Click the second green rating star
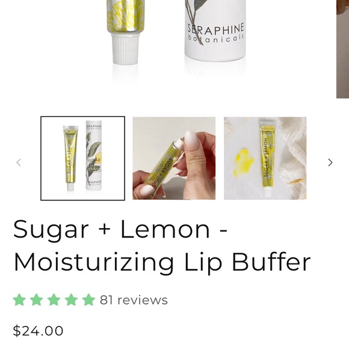Screen dimensions: 349x349 [x=37, y=300]
